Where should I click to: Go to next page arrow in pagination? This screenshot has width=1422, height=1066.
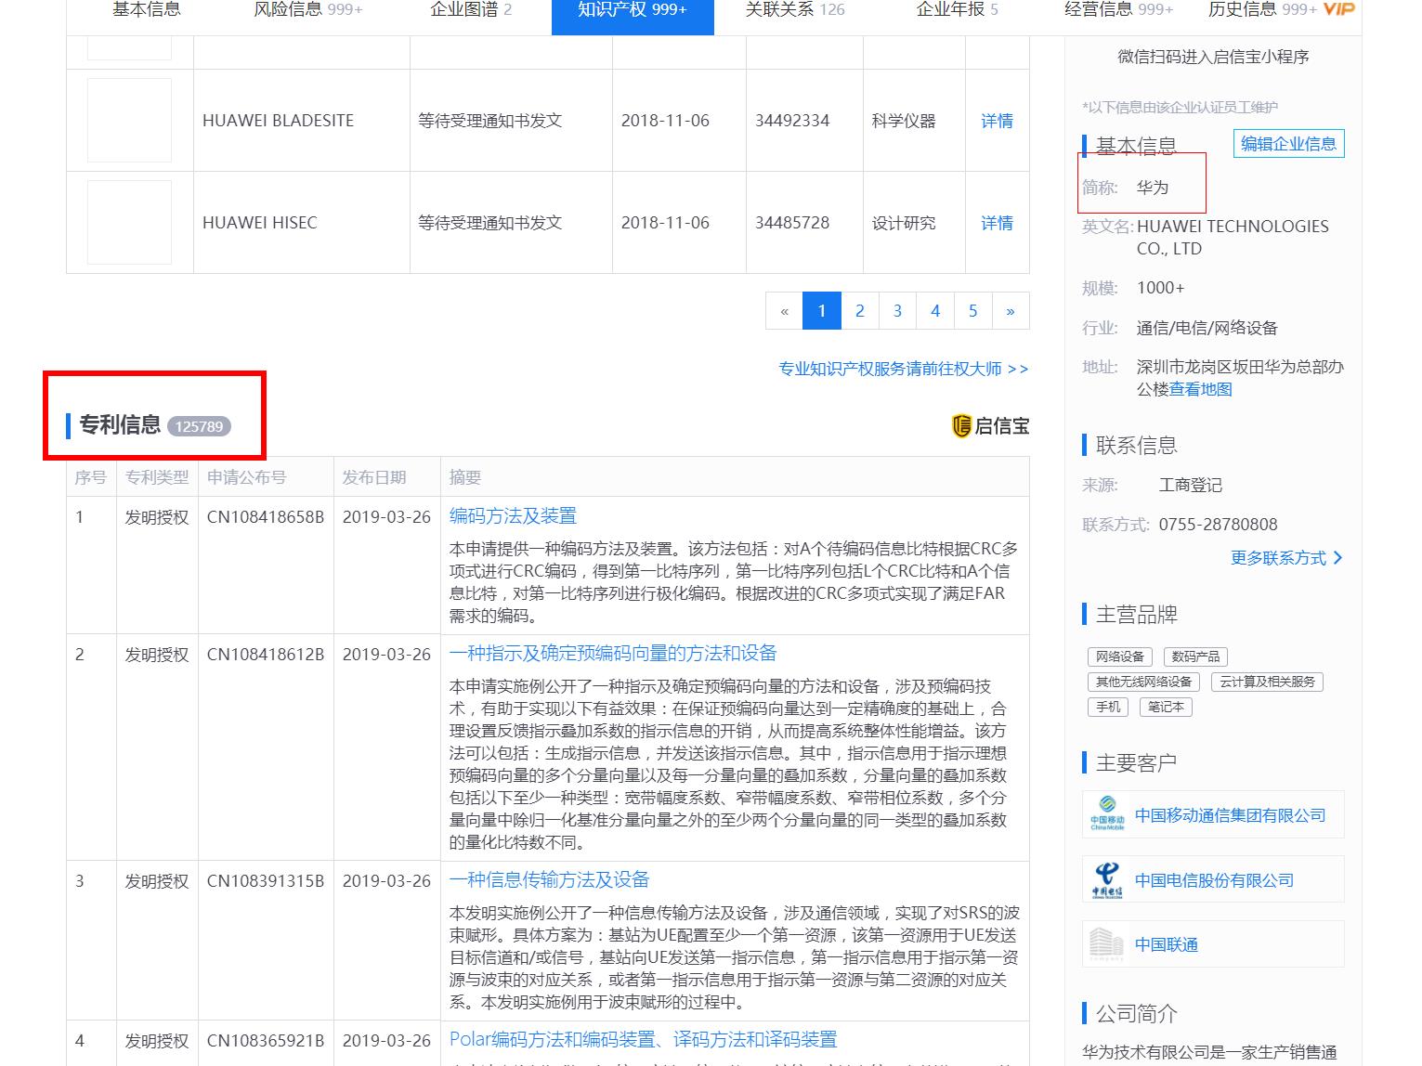click(1011, 311)
